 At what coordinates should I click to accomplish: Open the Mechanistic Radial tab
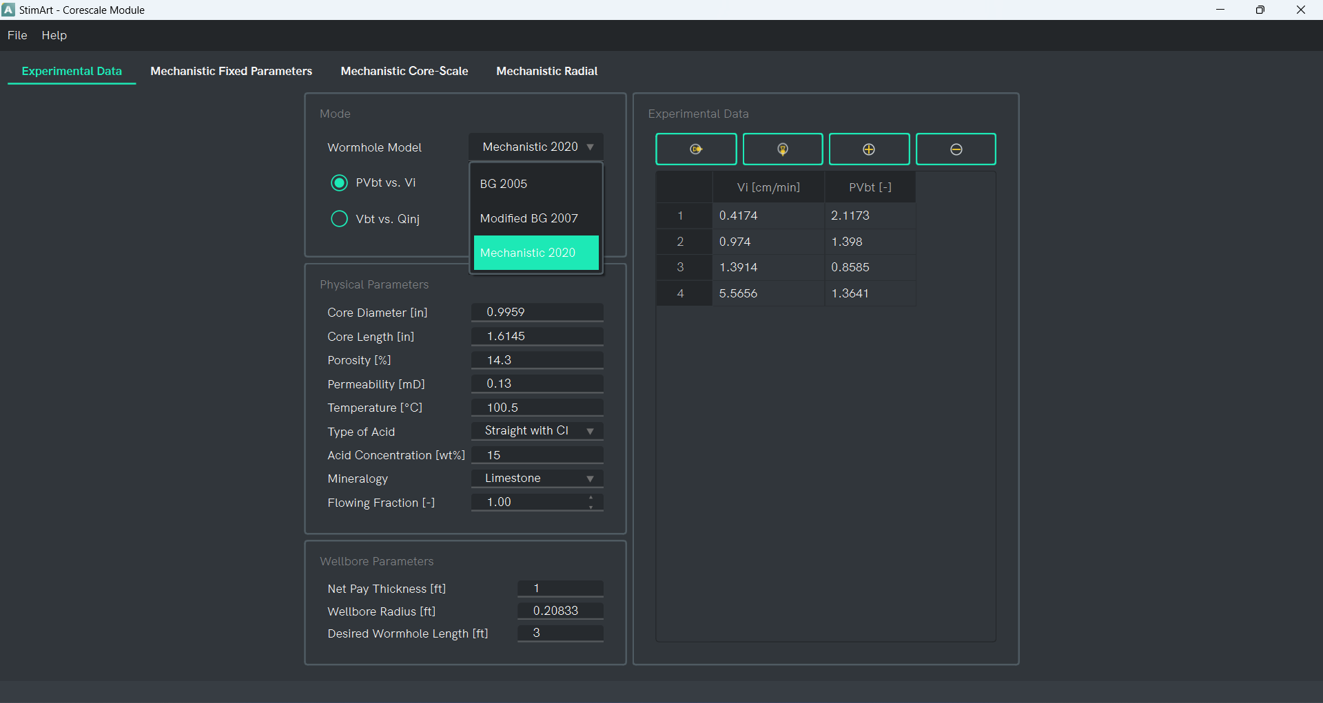click(x=546, y=71)
